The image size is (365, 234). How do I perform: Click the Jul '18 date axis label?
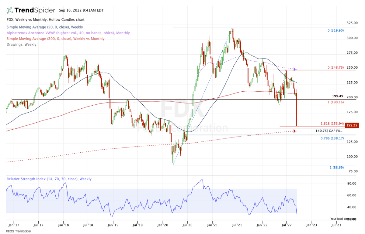[88, 226]
